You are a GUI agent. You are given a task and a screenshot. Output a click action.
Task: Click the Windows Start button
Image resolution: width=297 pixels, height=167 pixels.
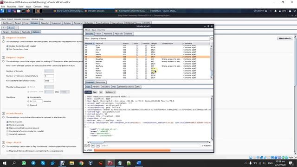[5, 163]
